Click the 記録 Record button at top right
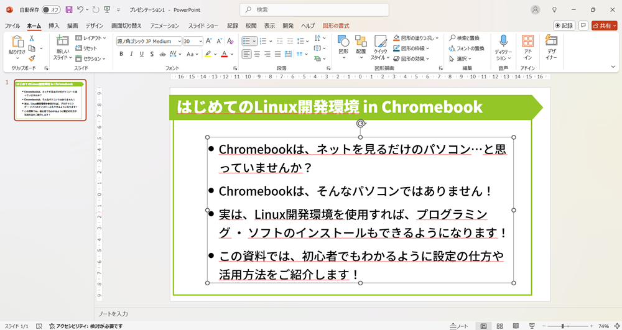622x330 pixels. pos(564,25)
